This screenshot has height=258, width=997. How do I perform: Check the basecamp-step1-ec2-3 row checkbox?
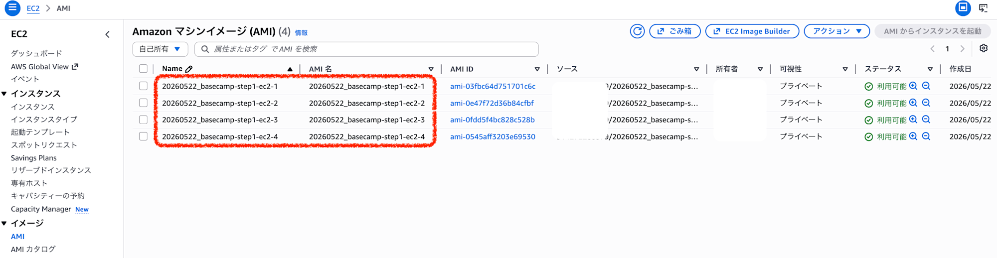point(143,120)
